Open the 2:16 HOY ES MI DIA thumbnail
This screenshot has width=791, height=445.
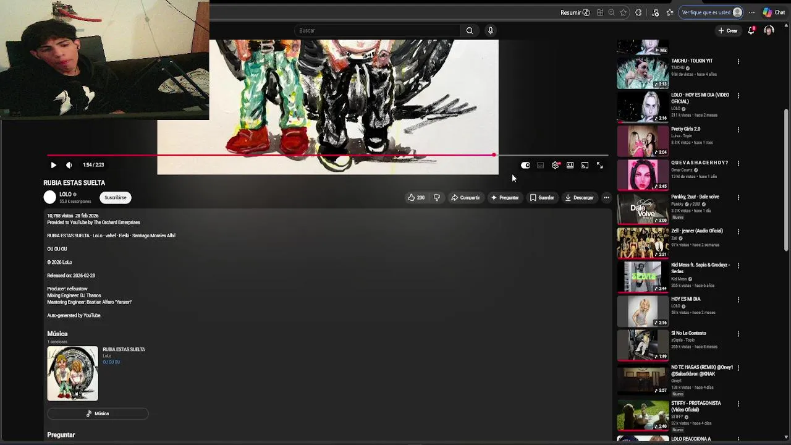click(643, 310)
